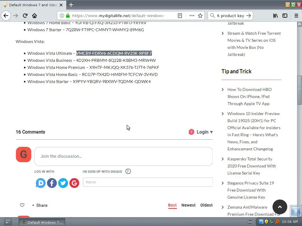
Task: Go back using the browser back arrow
Action: click(x=6, y=16)
